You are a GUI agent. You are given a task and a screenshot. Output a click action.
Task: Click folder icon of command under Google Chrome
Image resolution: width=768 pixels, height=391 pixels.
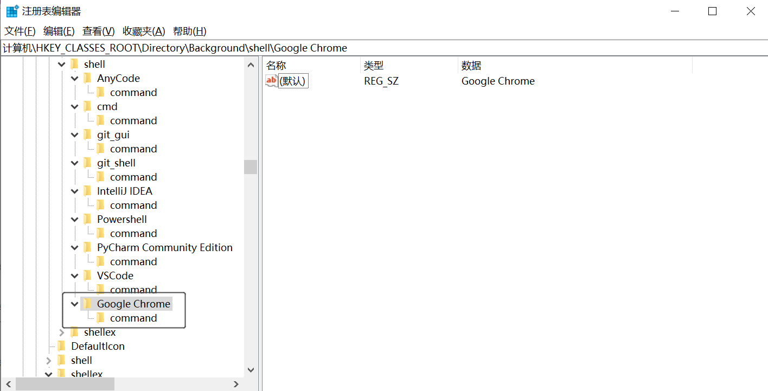pos(100,318)
